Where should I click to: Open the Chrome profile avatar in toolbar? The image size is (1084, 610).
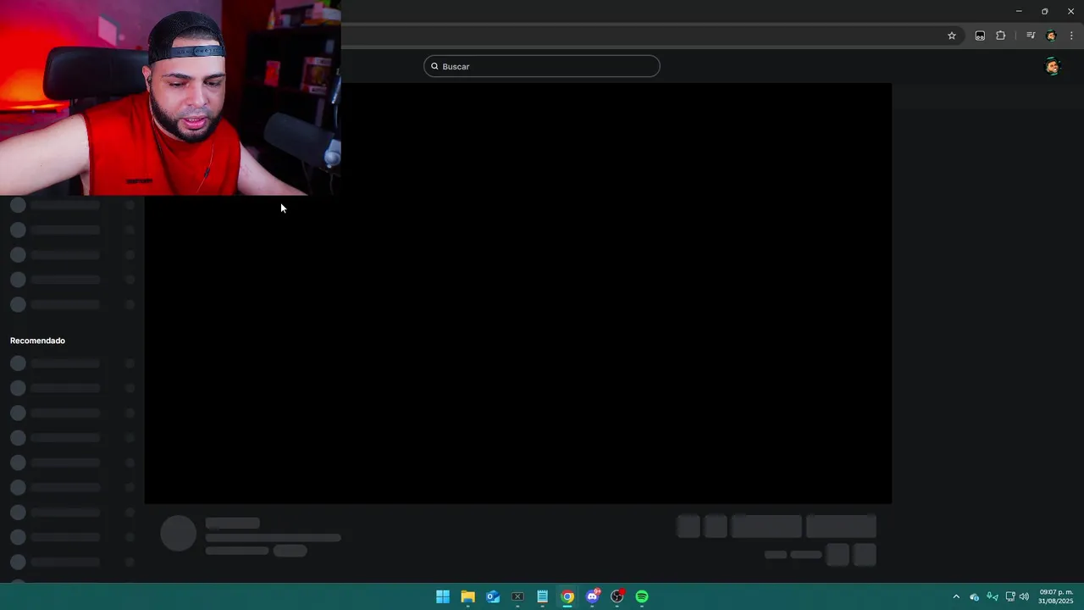pos(1051,36)
